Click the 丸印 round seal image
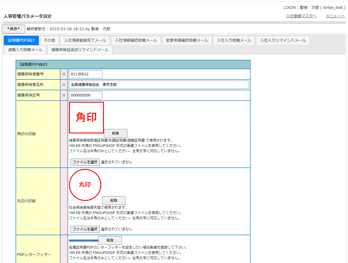 point(85,185)
